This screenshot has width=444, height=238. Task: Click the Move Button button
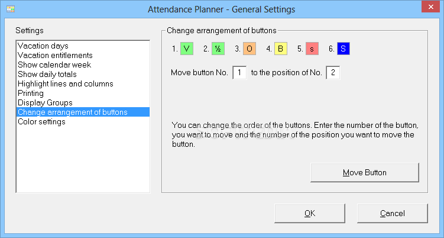365,172
